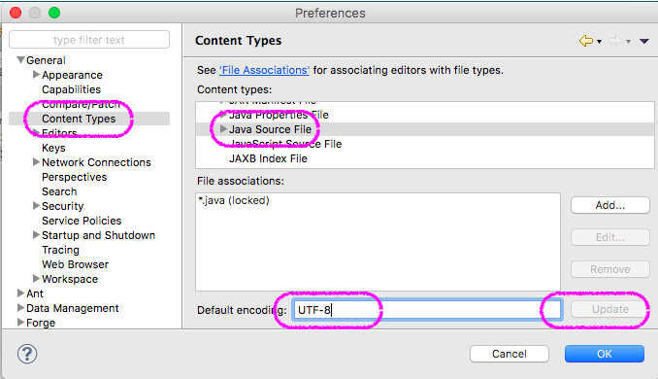This screenshot has height=379, width=658.
Task: Open the Perspectives preferences page
Action: pos(75,177)
